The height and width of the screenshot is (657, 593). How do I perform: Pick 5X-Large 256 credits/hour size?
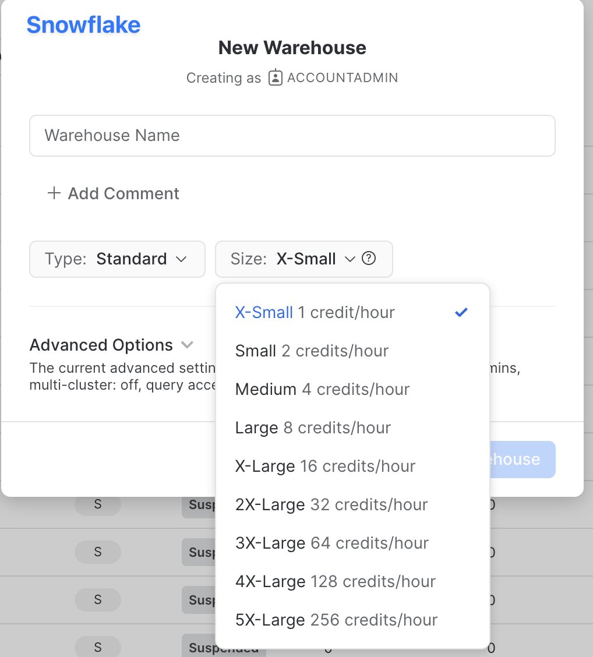point(352,620)
